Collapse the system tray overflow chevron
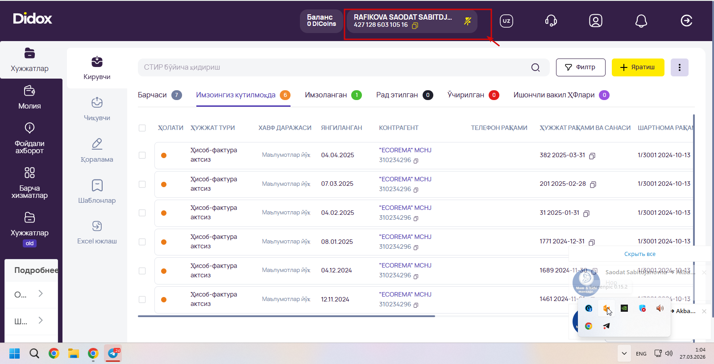Image resolution: width=714 pixels, height=364 pixels. click(x=624, y=353)
